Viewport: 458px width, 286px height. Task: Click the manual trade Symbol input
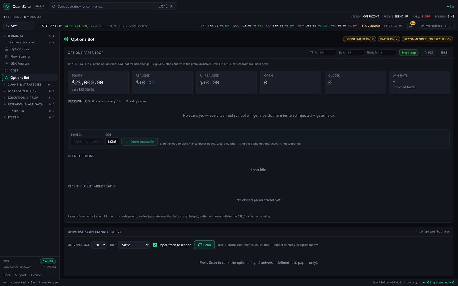87,142
